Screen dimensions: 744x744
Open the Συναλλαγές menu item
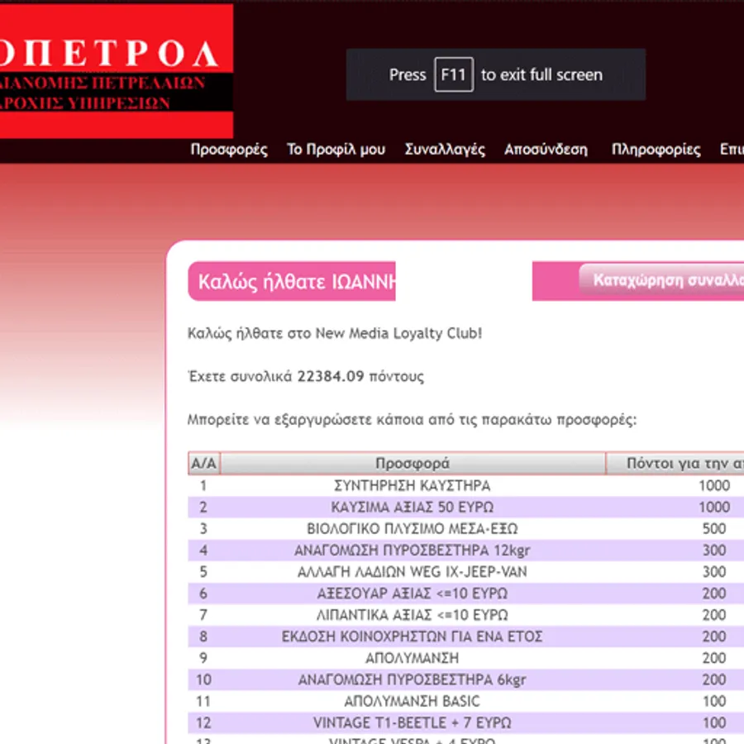coord(445,150)
